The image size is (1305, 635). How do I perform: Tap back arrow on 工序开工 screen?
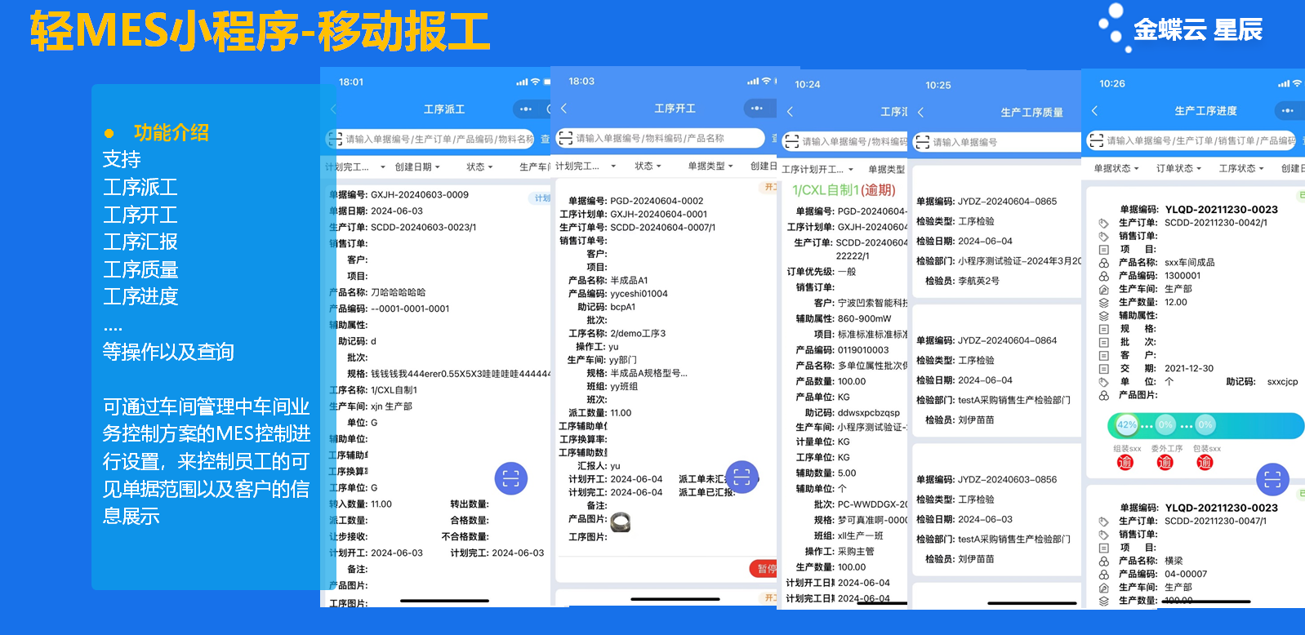563,108
